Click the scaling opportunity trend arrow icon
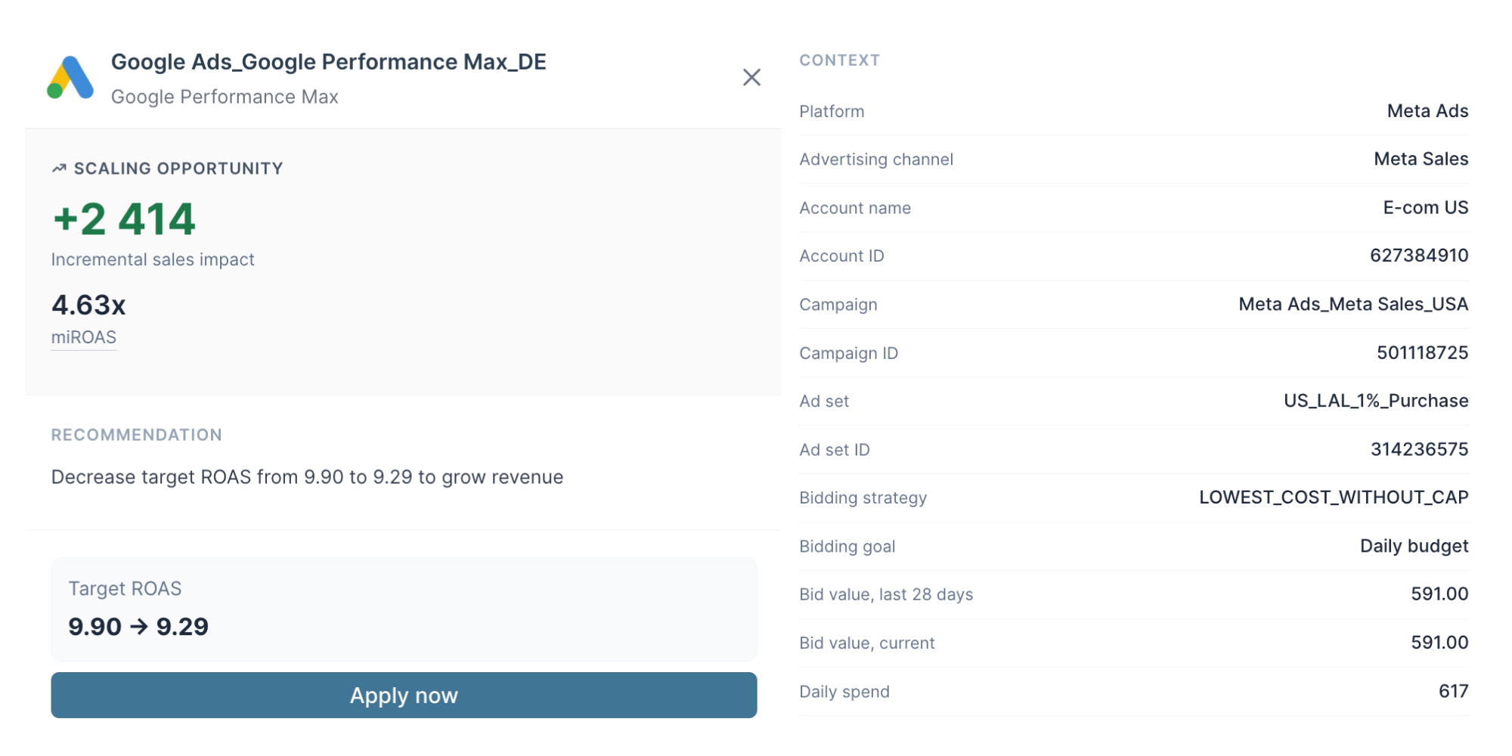Viewport: 1512px width, 756px height. pos(59,169)
